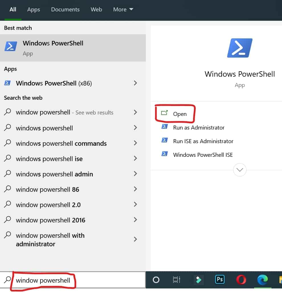Switch to the All tab

point(13,9)
